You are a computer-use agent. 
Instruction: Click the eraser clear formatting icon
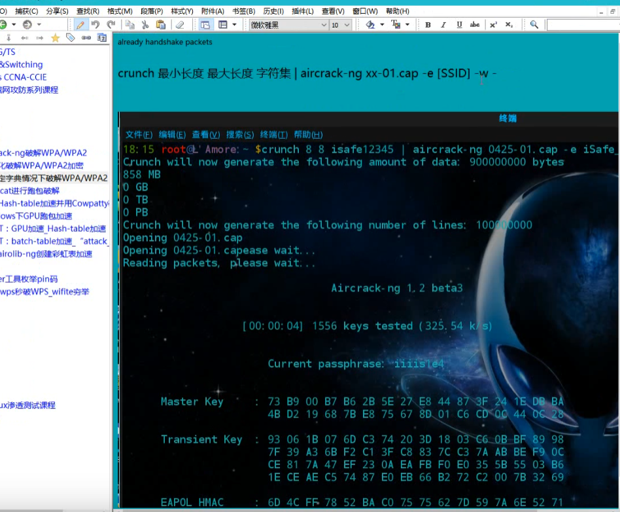[x=180, y=24]
